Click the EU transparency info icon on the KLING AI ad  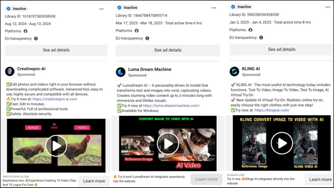click(x=261, y=38)
